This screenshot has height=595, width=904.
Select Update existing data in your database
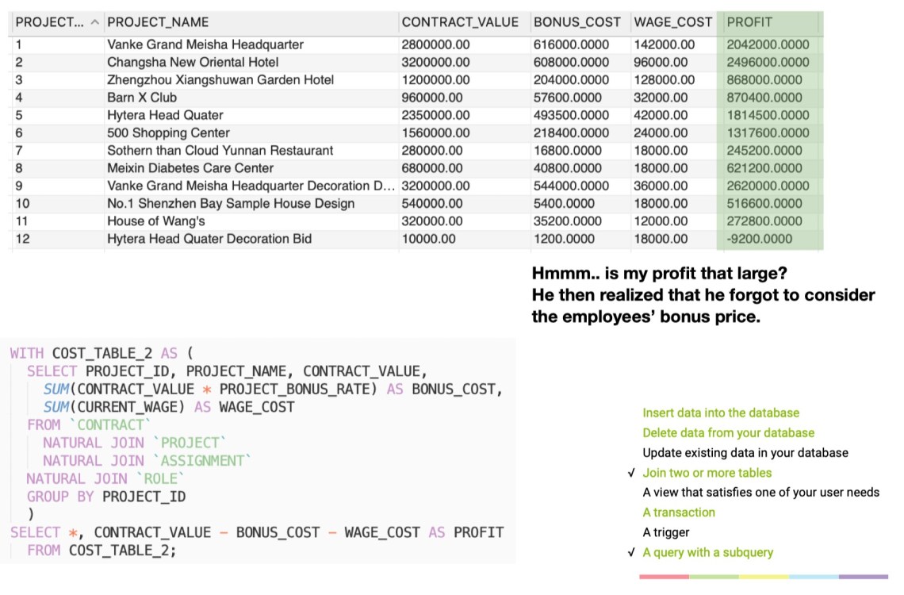coord(745,453)
